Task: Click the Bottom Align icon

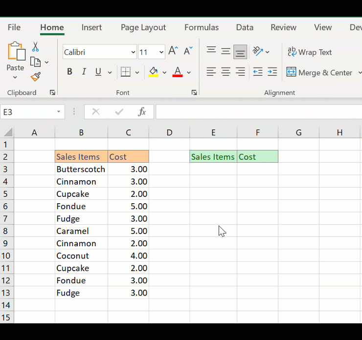Action: pos(240,52)
